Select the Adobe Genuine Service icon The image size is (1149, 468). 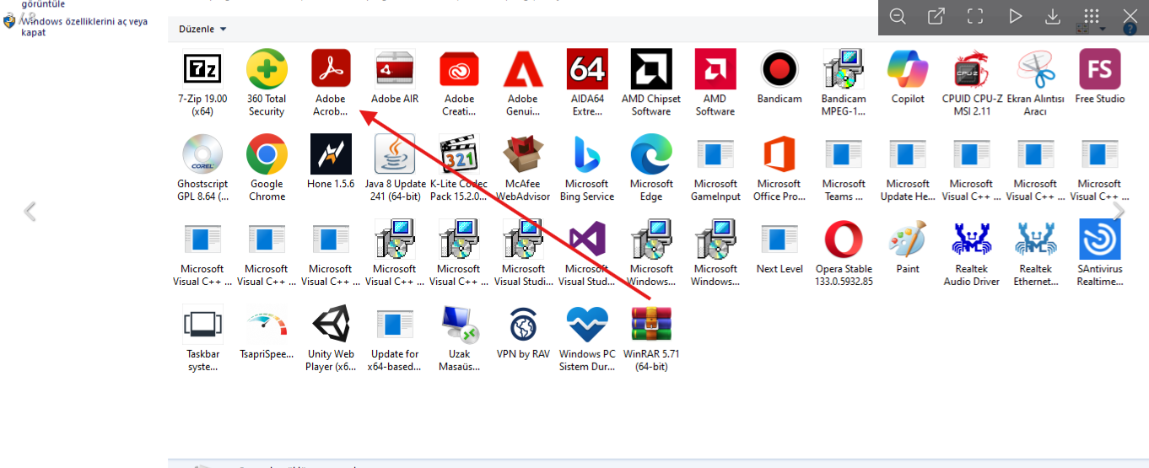point(523,69)
